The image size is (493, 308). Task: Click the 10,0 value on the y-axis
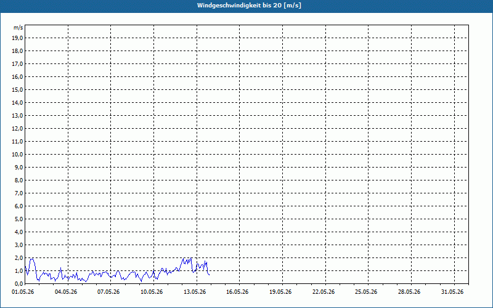(x=17, y=155)
